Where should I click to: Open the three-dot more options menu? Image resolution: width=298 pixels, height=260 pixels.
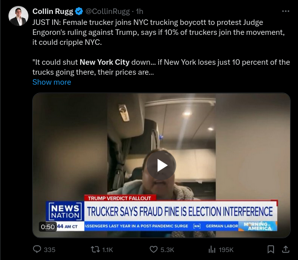(x=286, y=11)
